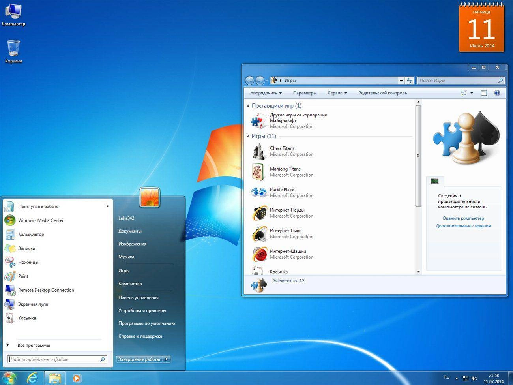Click Параметры in the Games toolbar
The width and height of the screenshot is (513, 385).
305,93
